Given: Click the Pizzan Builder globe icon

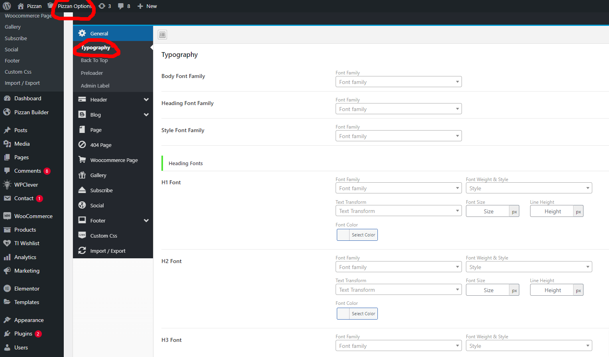Looking at the screenshot, I should (7, 112).
